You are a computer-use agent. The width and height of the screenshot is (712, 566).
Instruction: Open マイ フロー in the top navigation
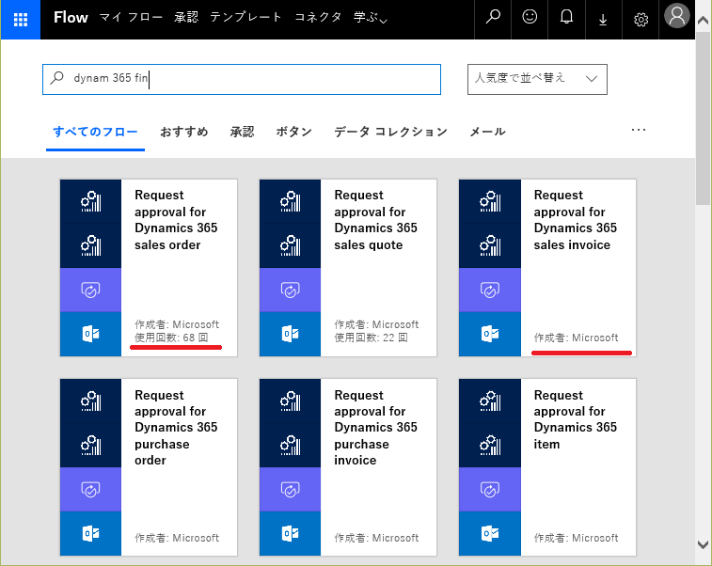tap(131, 17)
